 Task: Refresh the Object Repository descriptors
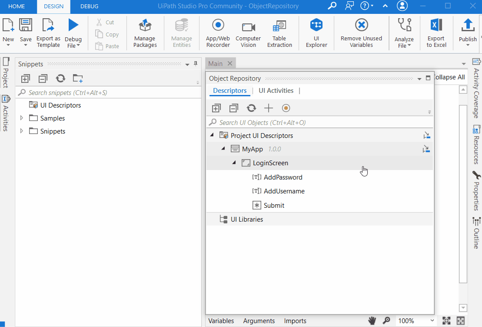pos(251,108)
